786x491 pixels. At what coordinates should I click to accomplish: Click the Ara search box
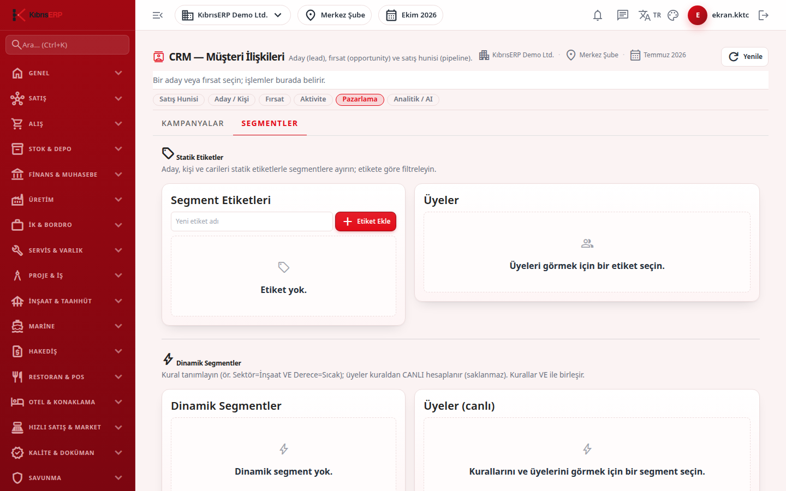[x=68, y=45]
